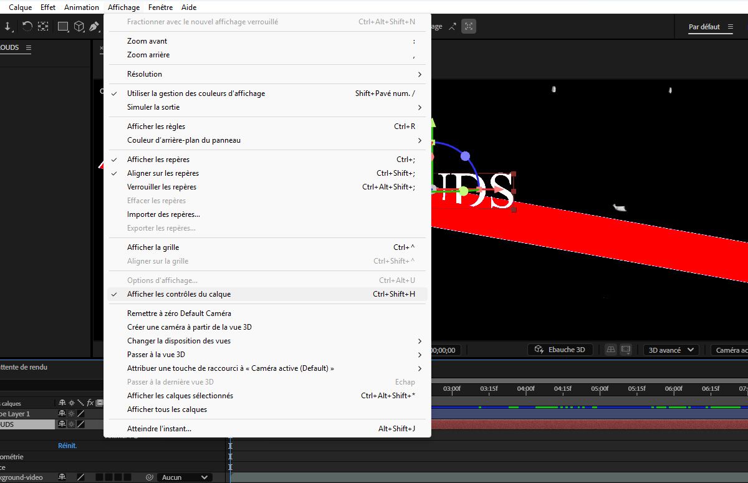
Task: Open the panel menu beside OUDS tab
Action: tap(29, 47)
